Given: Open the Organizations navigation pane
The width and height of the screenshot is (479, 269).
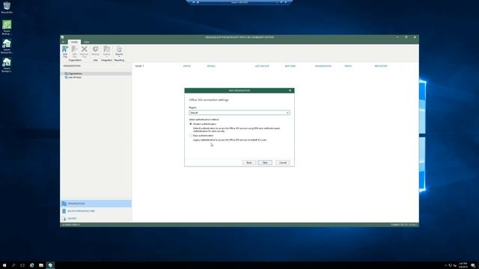Looking at the screenshot, I should pos(97,203).
